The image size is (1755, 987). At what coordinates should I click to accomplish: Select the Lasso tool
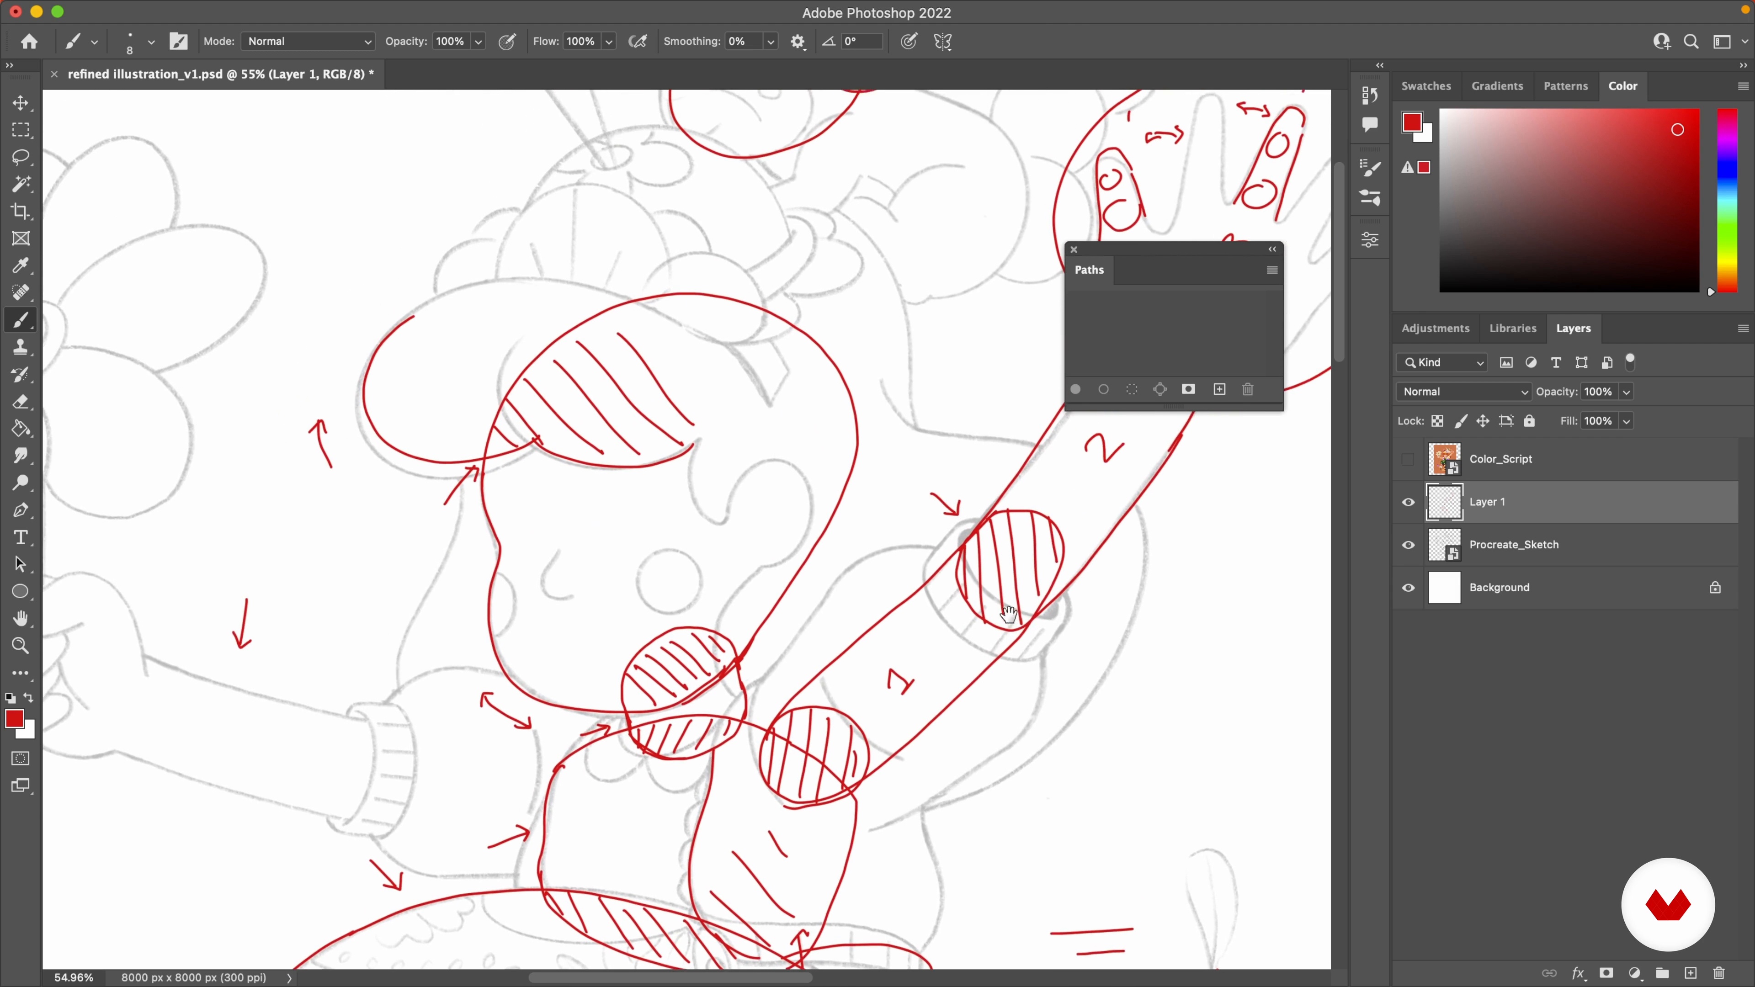point(21,157)
